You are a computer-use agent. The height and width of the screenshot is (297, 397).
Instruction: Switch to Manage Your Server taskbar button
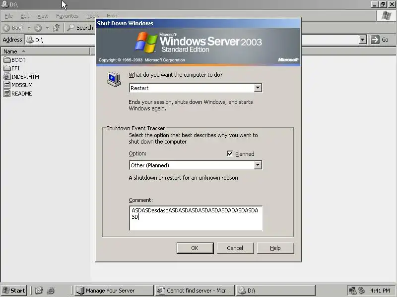tap(114, 291)
